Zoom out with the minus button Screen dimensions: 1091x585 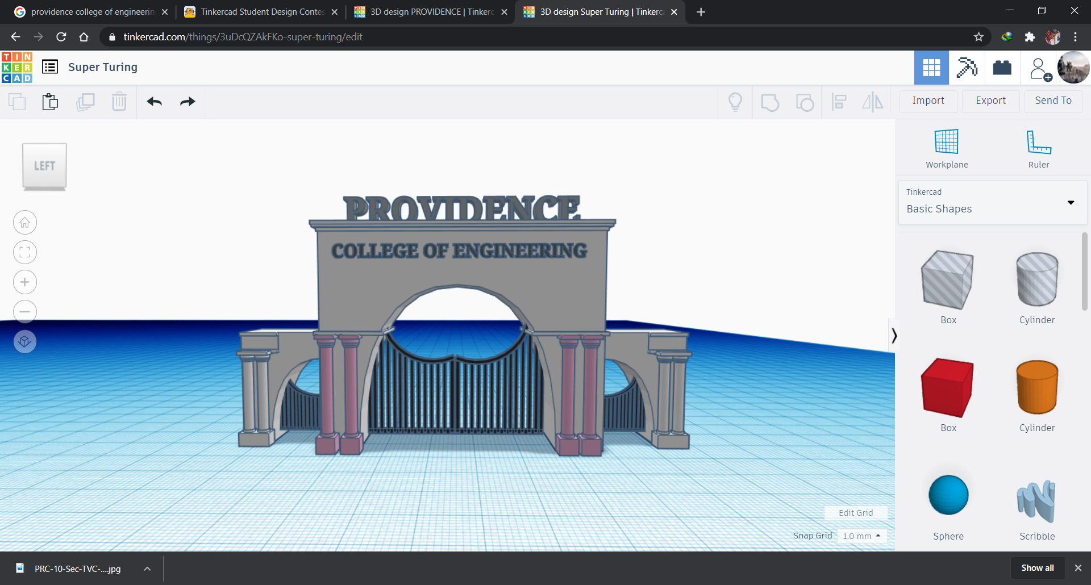25,312
